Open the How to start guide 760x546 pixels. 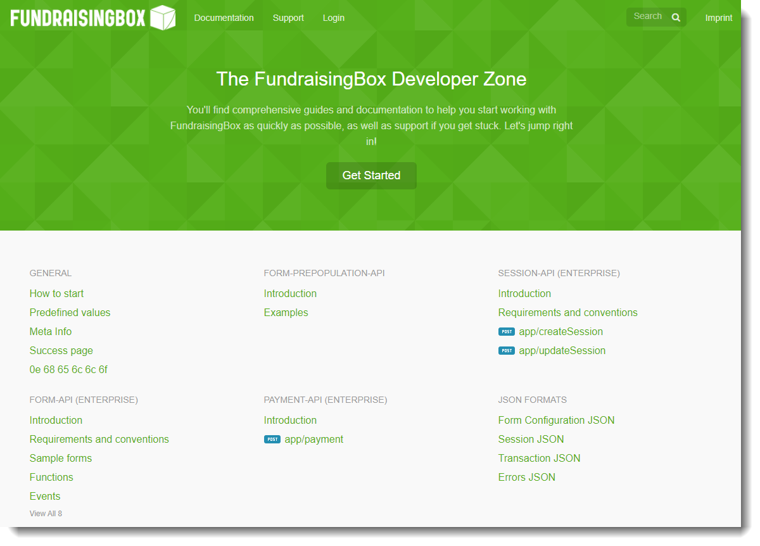coord(56,293)
